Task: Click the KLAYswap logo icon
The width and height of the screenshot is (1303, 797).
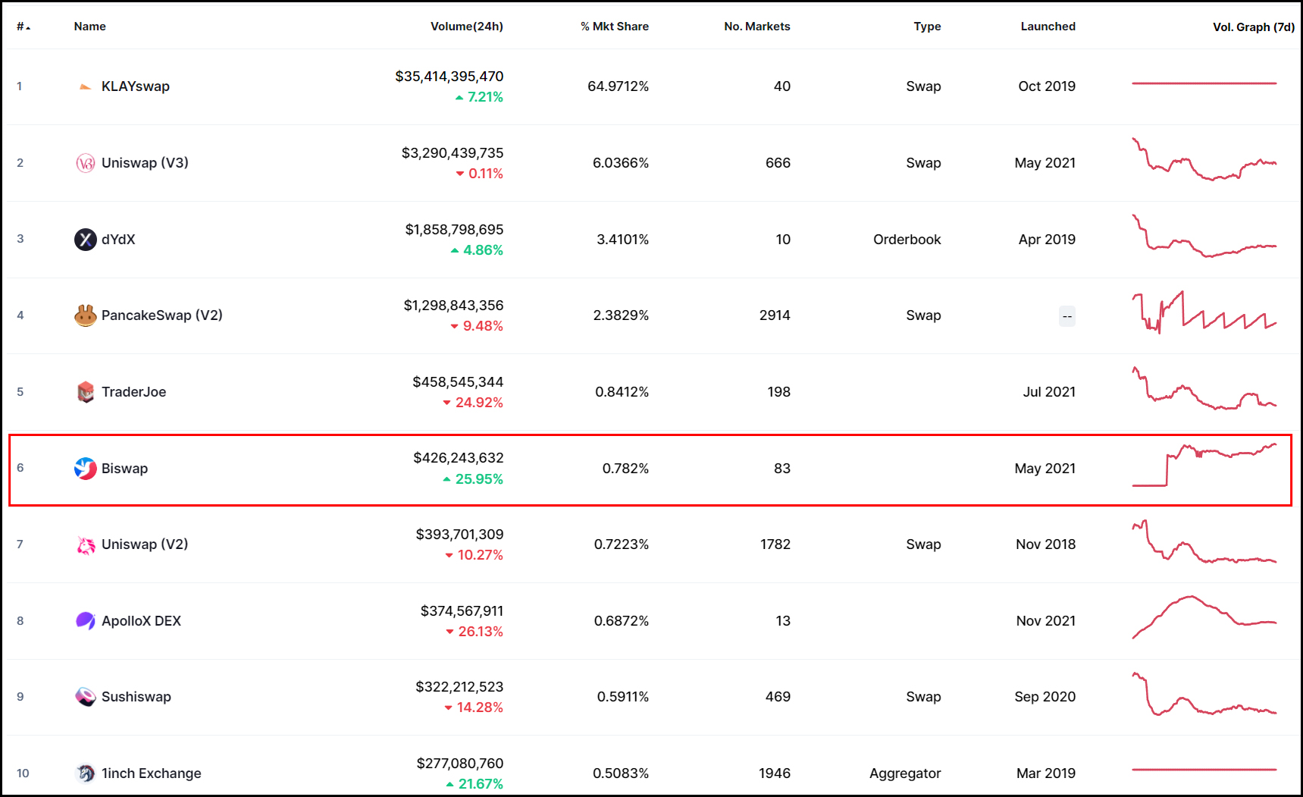Action: [86, 86]
